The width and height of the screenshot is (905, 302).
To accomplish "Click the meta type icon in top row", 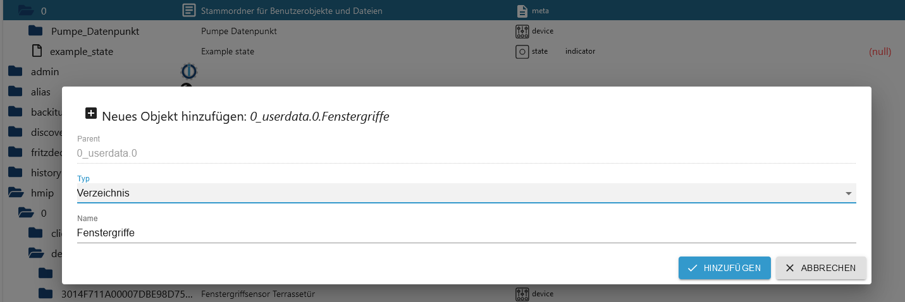I will point(522,11).
